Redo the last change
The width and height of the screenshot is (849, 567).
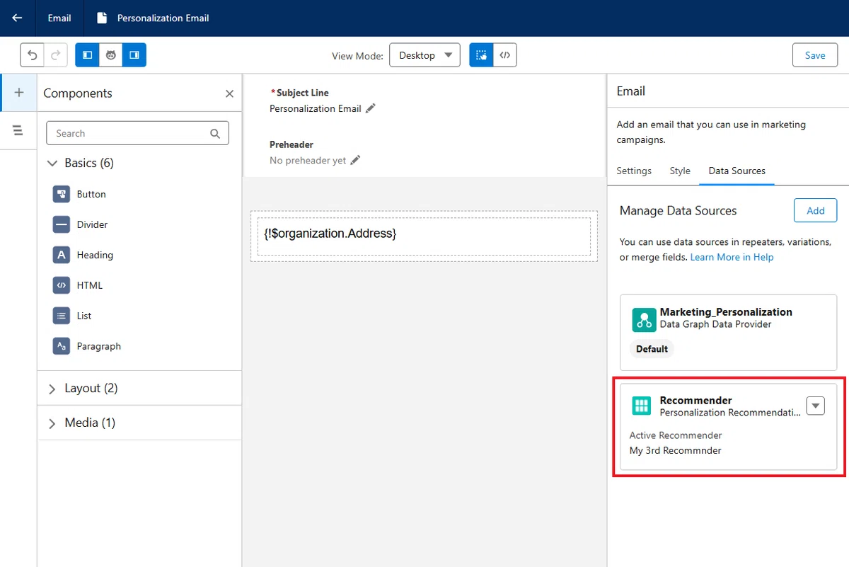pos(56,55)
